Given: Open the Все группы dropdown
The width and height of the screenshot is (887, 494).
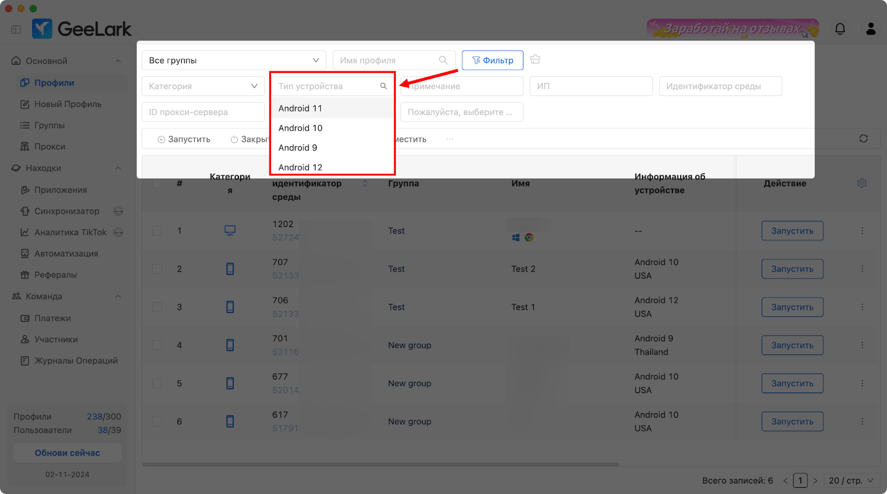Looking at the screenshot, I should pos(234,60).
